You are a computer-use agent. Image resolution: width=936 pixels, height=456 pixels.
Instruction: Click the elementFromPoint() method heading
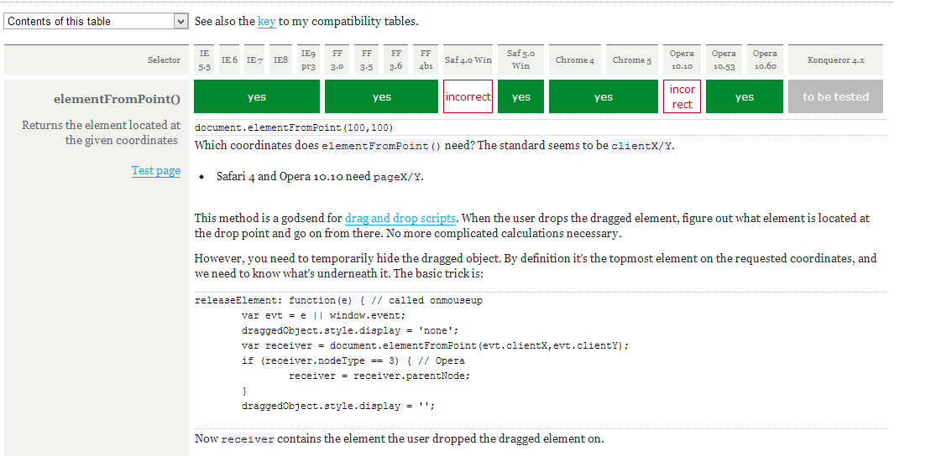(117, 100)
